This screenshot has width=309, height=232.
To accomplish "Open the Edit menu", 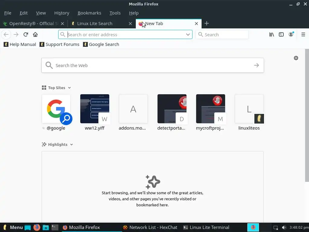I will coord(24,13).
